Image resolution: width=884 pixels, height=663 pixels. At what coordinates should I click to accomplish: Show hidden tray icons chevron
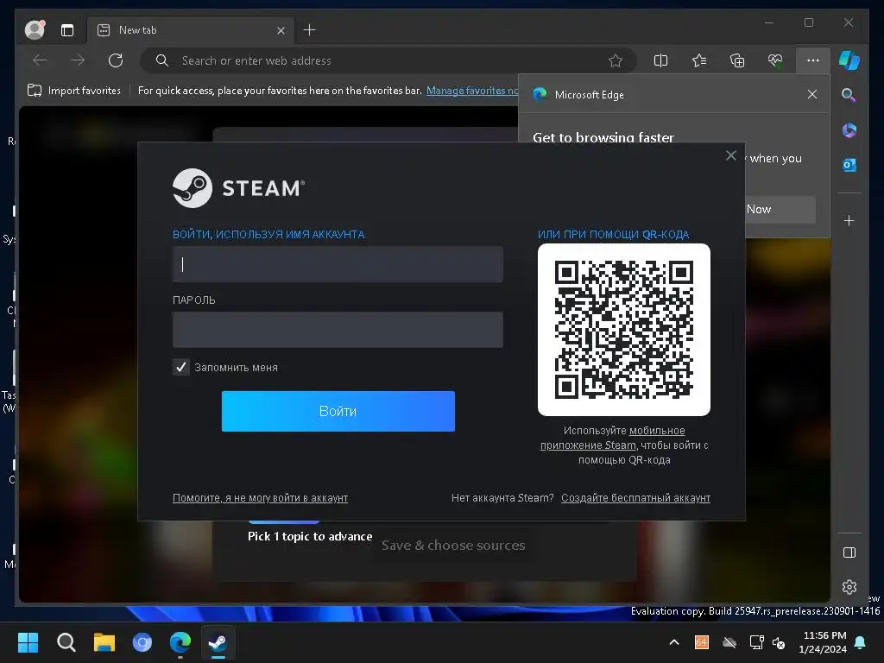pos(673,642)
